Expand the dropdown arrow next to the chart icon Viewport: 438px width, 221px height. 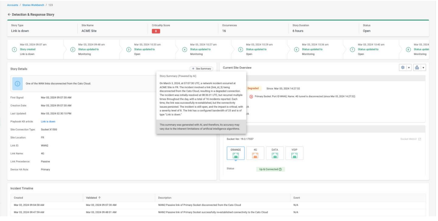pyautogui.click(x=423, y=68)
